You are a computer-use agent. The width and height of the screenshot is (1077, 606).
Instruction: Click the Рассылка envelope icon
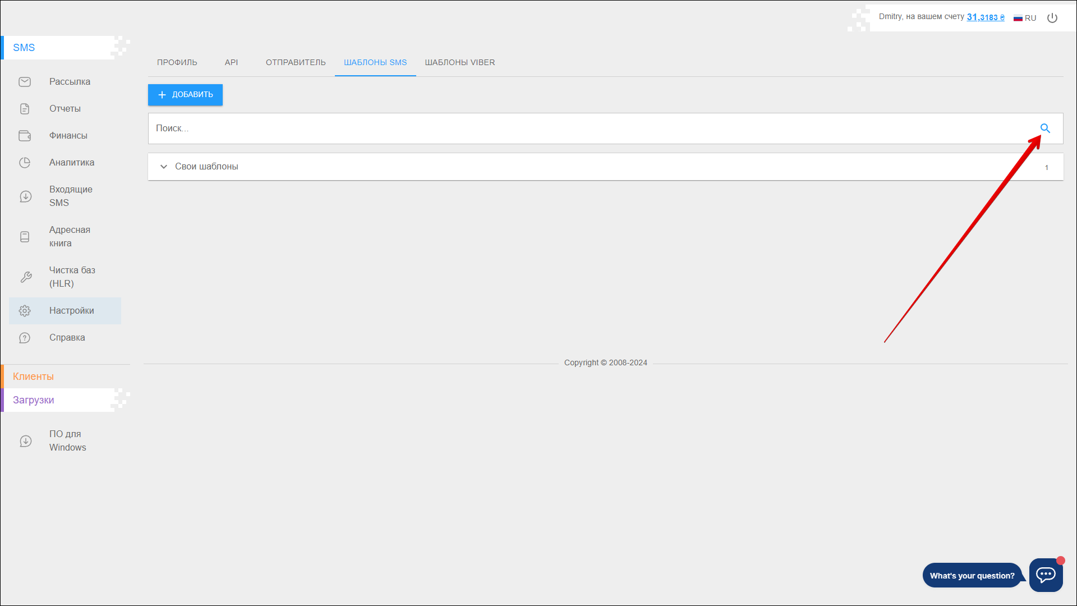pos(25,82)
